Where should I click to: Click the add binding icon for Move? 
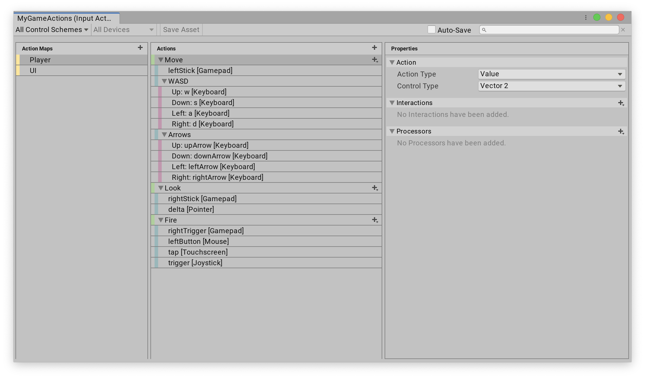point(375,59)
